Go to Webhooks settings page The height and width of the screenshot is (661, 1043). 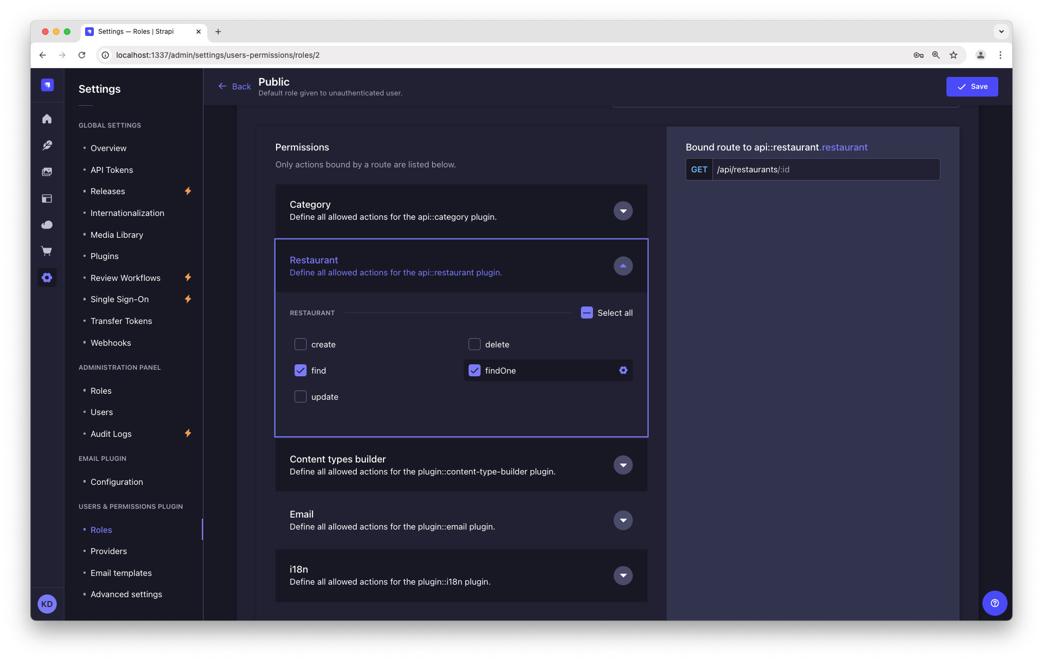coord(111,342)
